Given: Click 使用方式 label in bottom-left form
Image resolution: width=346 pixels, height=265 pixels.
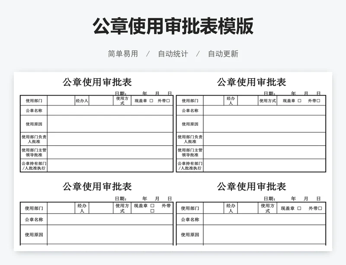Looking at the screenshot, I should 122,208.
